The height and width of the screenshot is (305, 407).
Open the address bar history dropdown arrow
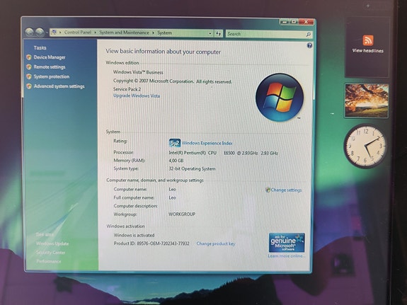210,33
